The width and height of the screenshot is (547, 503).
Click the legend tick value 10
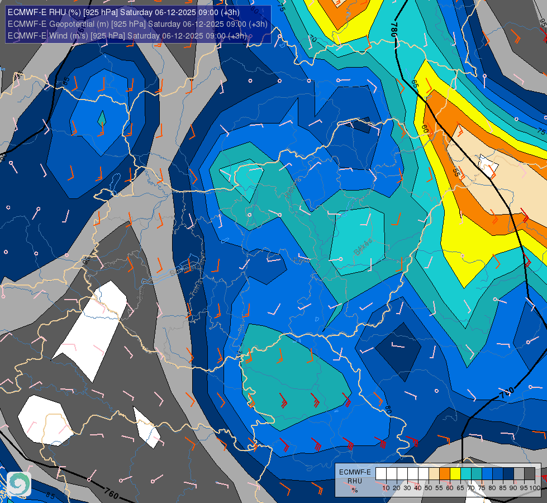[x=386, y=488]
